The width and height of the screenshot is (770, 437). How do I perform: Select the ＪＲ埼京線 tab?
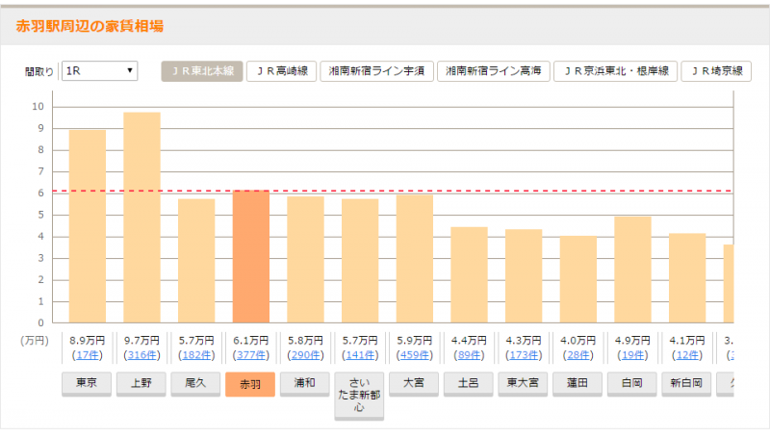pos(716,71)
